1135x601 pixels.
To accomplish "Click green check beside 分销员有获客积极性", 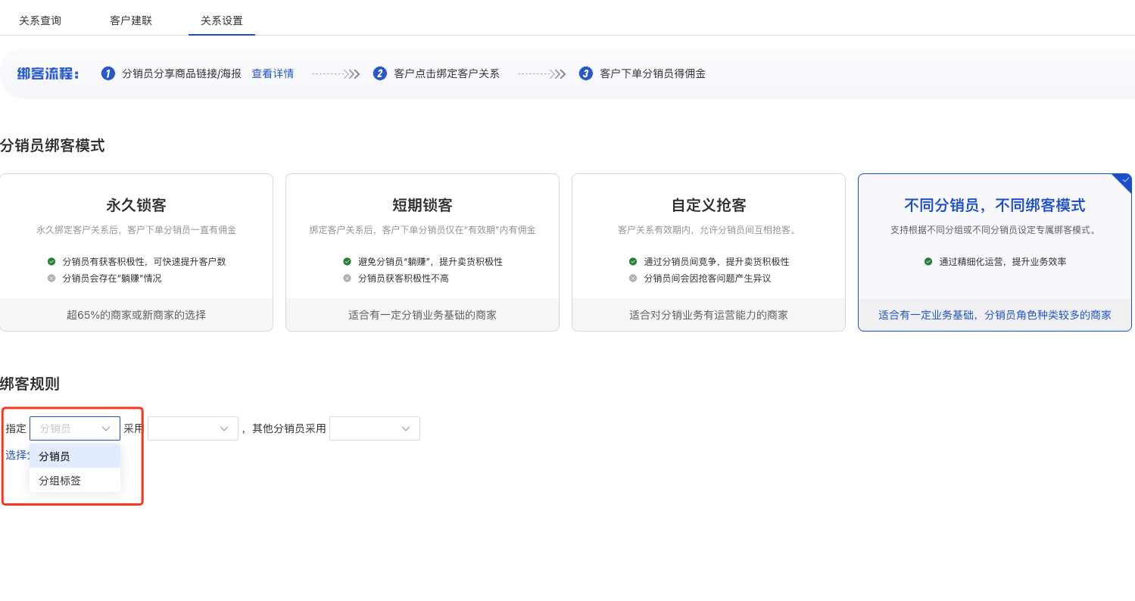I will [51, 261].
